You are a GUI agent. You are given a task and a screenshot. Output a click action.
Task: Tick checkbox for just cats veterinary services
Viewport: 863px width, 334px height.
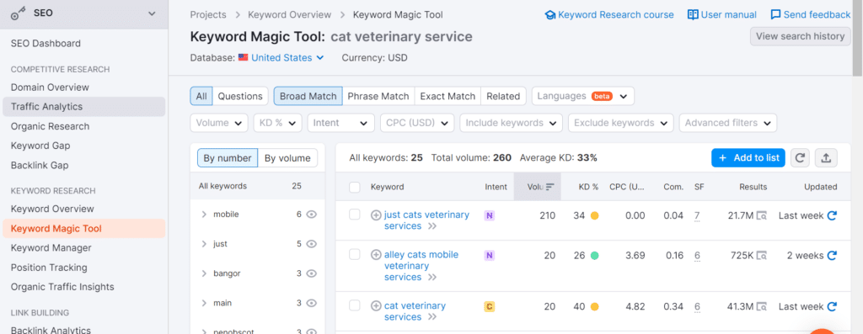[x=355, y=215]
